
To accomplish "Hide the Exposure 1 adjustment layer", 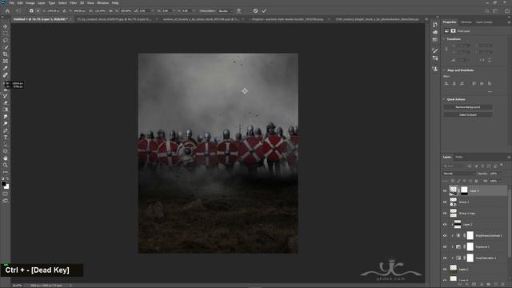I will [x=445, y=247].
